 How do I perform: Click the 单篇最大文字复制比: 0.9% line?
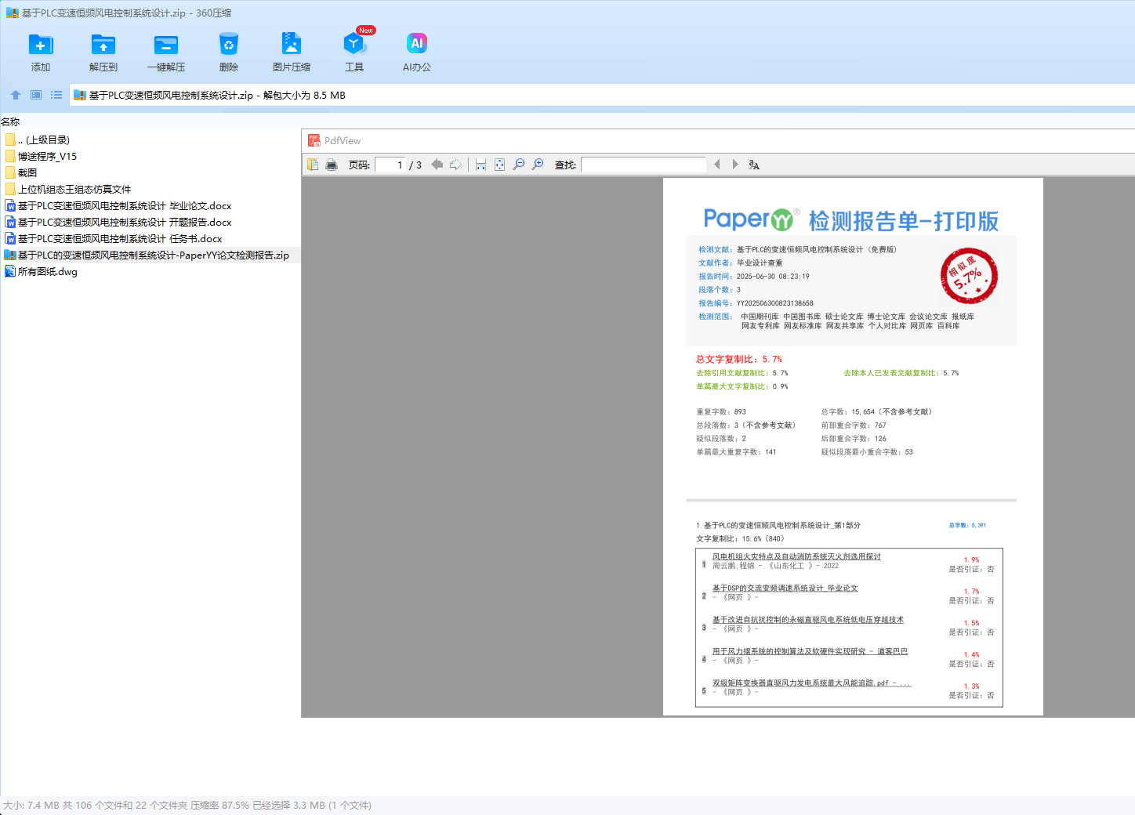coord(742,386)
